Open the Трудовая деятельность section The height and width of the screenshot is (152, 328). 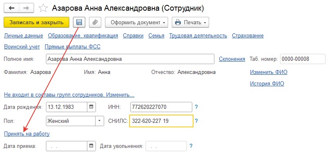coord(198,36)
